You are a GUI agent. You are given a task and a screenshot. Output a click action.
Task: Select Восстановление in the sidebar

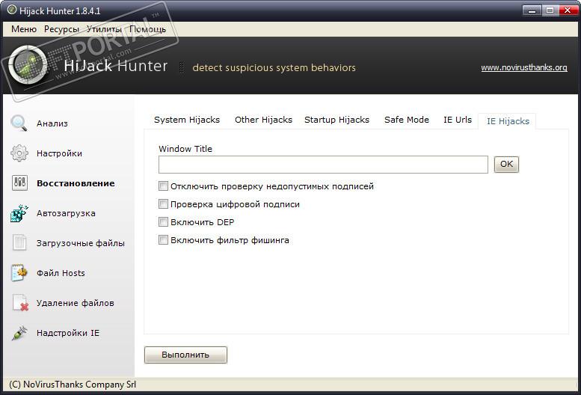76,183
